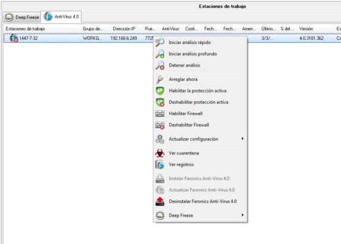Image resolution: width=341 pixels, height=244 pixels.
Task: Sort by Dirección IP column header
Action: tap(124, 28)
